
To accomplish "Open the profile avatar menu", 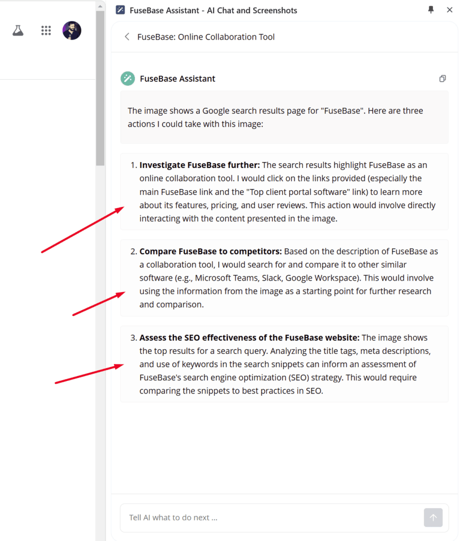I will coord(72,31).
